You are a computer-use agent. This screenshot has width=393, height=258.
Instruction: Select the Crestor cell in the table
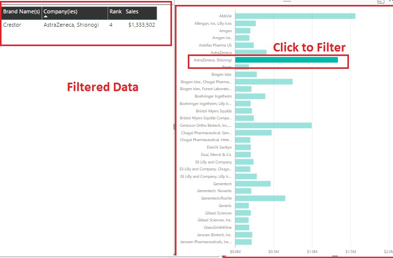[12, 25]
